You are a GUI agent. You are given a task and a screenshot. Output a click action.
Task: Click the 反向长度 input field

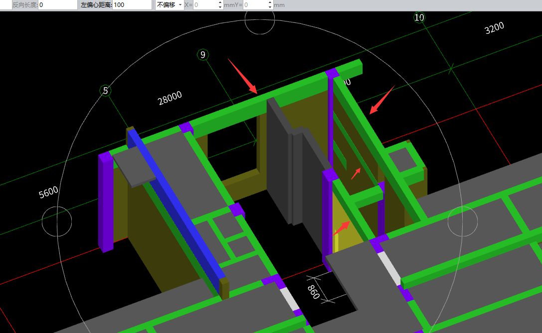[x=57, y=5]
